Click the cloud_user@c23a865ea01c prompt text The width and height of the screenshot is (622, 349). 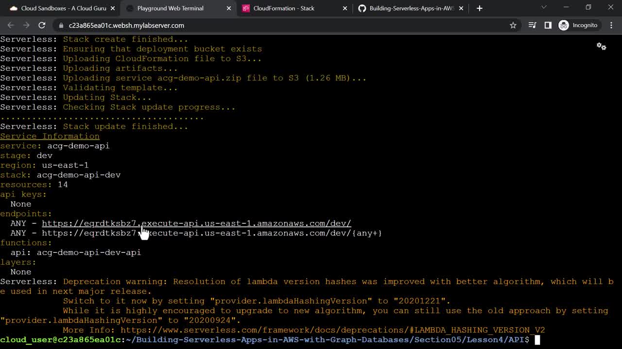[x=60, y=340]
